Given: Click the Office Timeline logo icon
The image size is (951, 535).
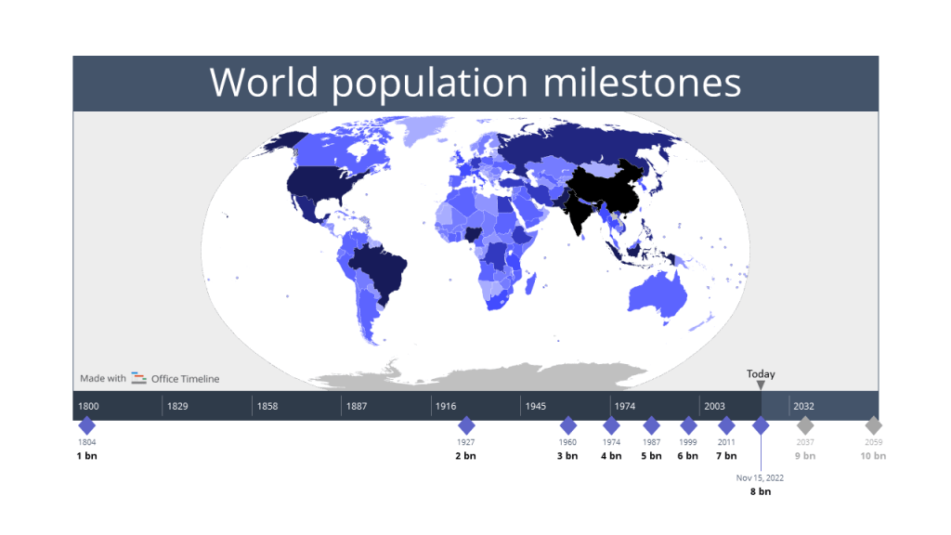Looking at the screenshot, I should [137, 379].
